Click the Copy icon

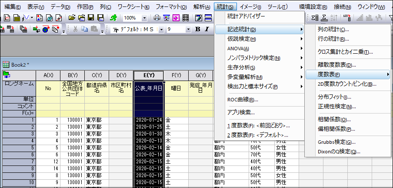click(84, 29)
